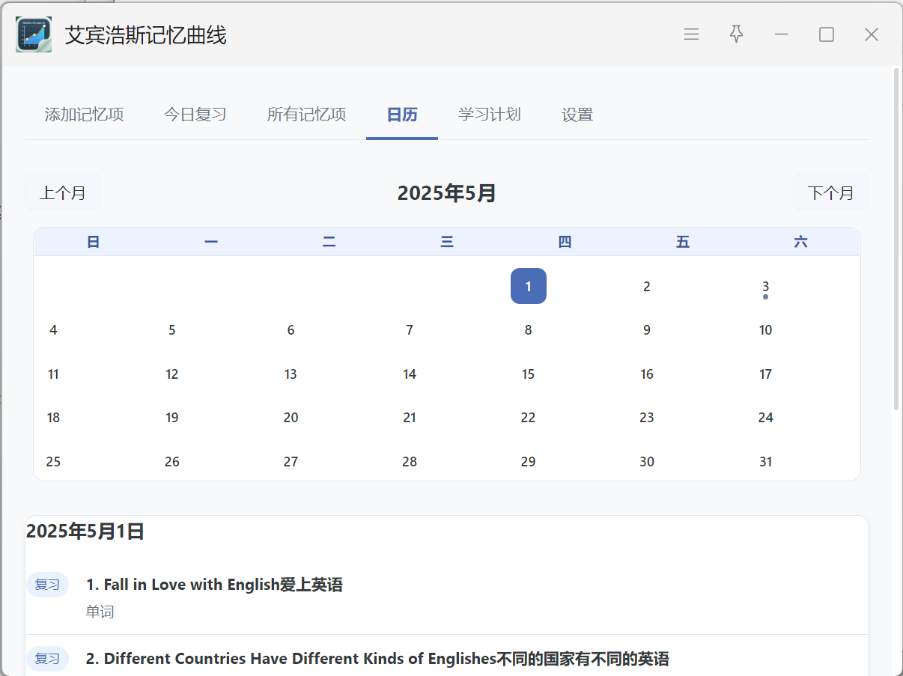
Task: Click 复习 tag on Different Countries item
Action: click(47, 659)
